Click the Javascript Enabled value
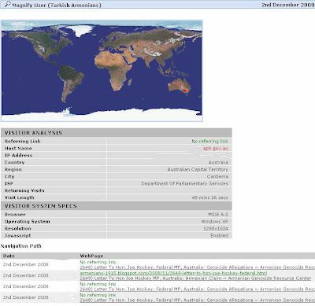This screenshot has height=306, width=315. 219,236
